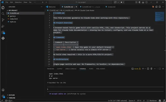This screenshot has height=102, width=166.
Task: Open editor more actions ellipsis
Action: click(163, 7)
